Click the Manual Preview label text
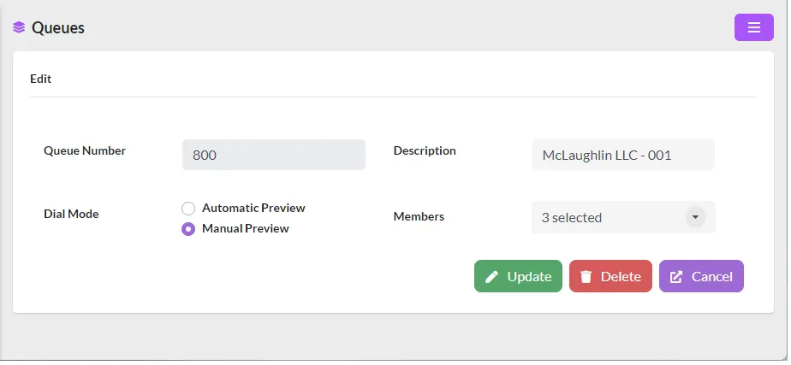This screenshot has height=365, width=791. point(245,228)
